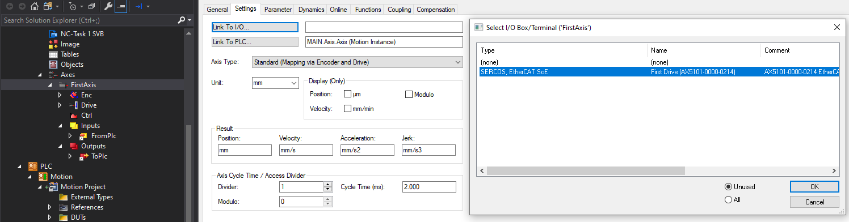Image resolution: width=849 pixels, height=222 pixels.
Task: Click the horizontal scrollbar in the I/O dialog
Action: point(586,170)
